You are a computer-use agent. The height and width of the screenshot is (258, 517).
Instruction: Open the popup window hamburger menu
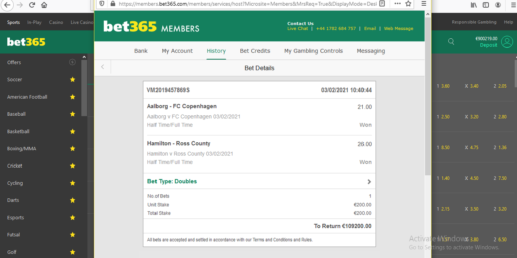pos(424,4)
